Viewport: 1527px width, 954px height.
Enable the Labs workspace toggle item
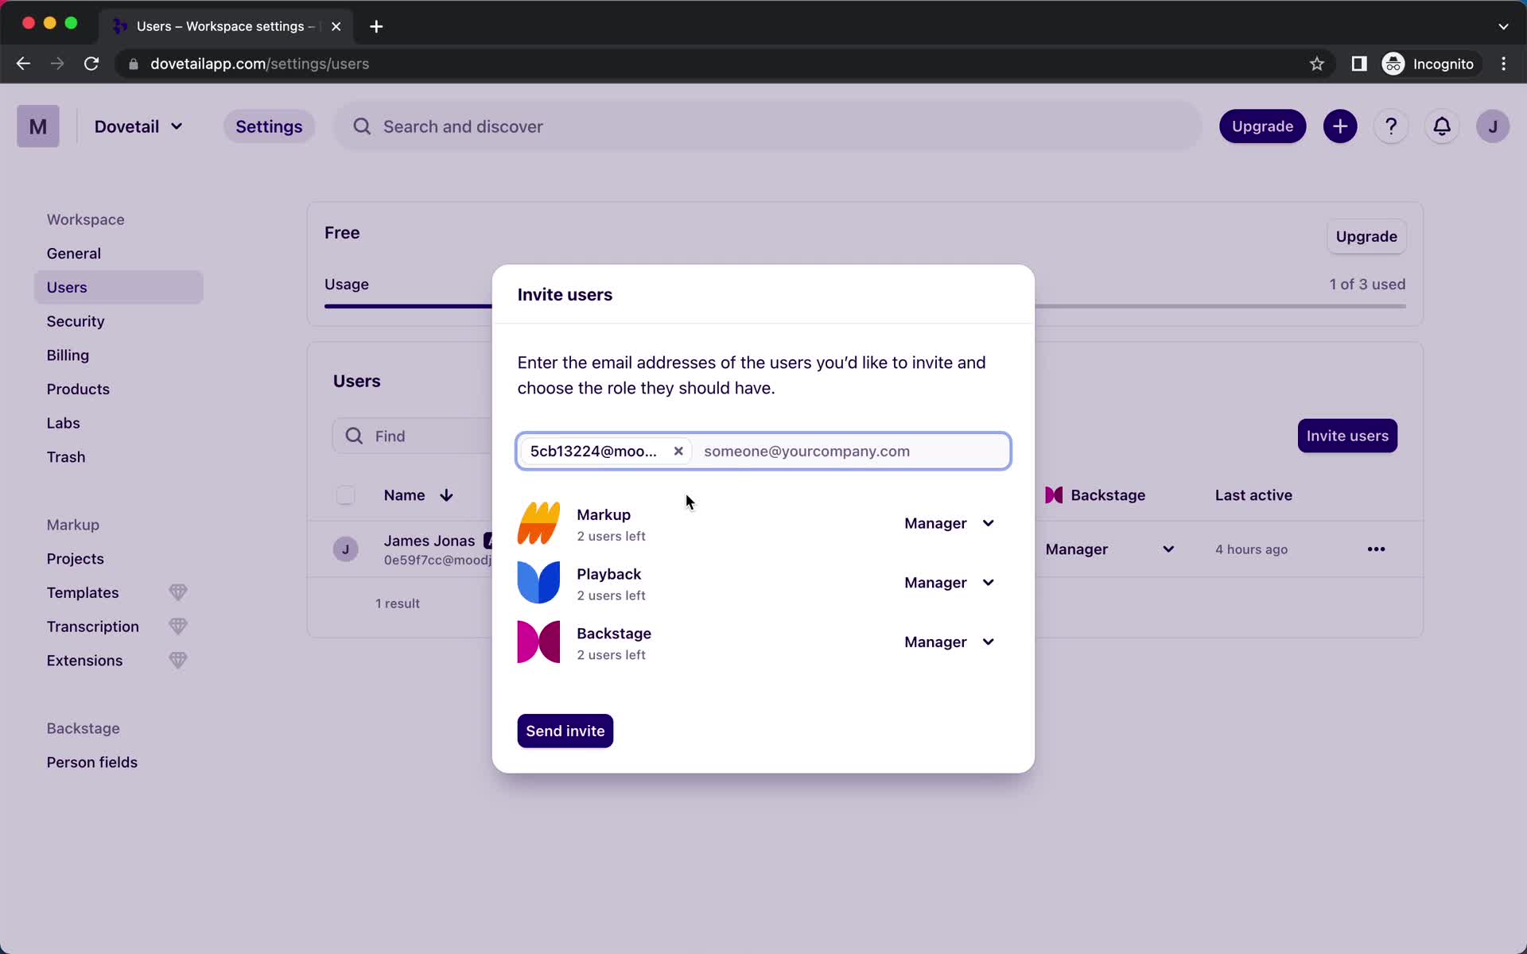63,422
